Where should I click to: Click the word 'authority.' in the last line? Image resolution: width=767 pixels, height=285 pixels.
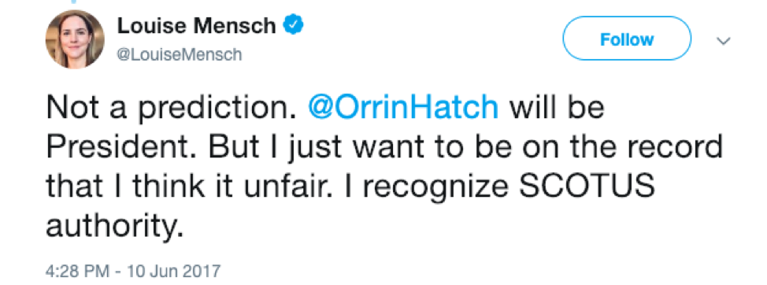(114, 225)
